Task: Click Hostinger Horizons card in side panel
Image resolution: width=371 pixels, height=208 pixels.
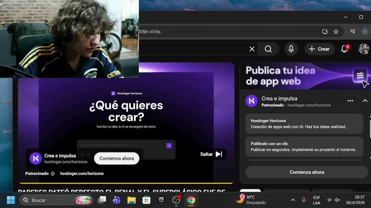Action: tap(304, 124)
